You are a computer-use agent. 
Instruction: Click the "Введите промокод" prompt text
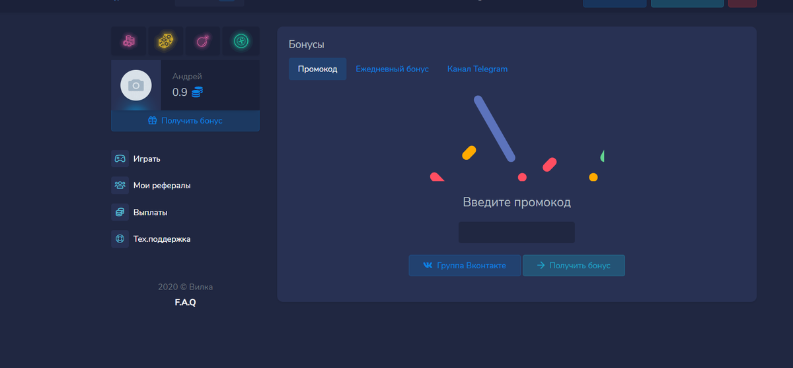pos(517,202)
